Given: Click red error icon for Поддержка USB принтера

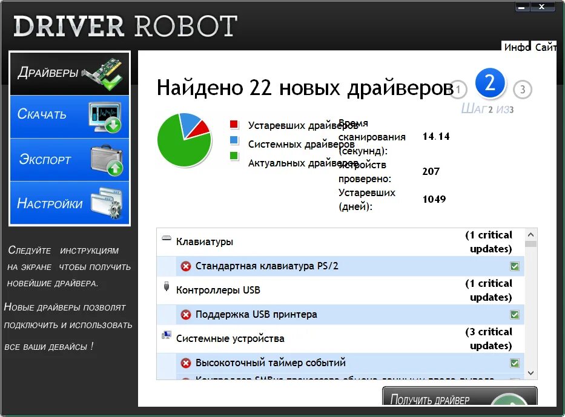Looking at the screenshot, I should [x=186, y=315].
